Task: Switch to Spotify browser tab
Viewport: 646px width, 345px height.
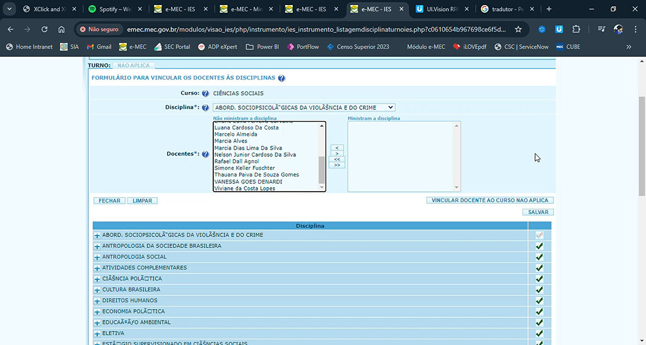Action: click(x=115, y=9)
